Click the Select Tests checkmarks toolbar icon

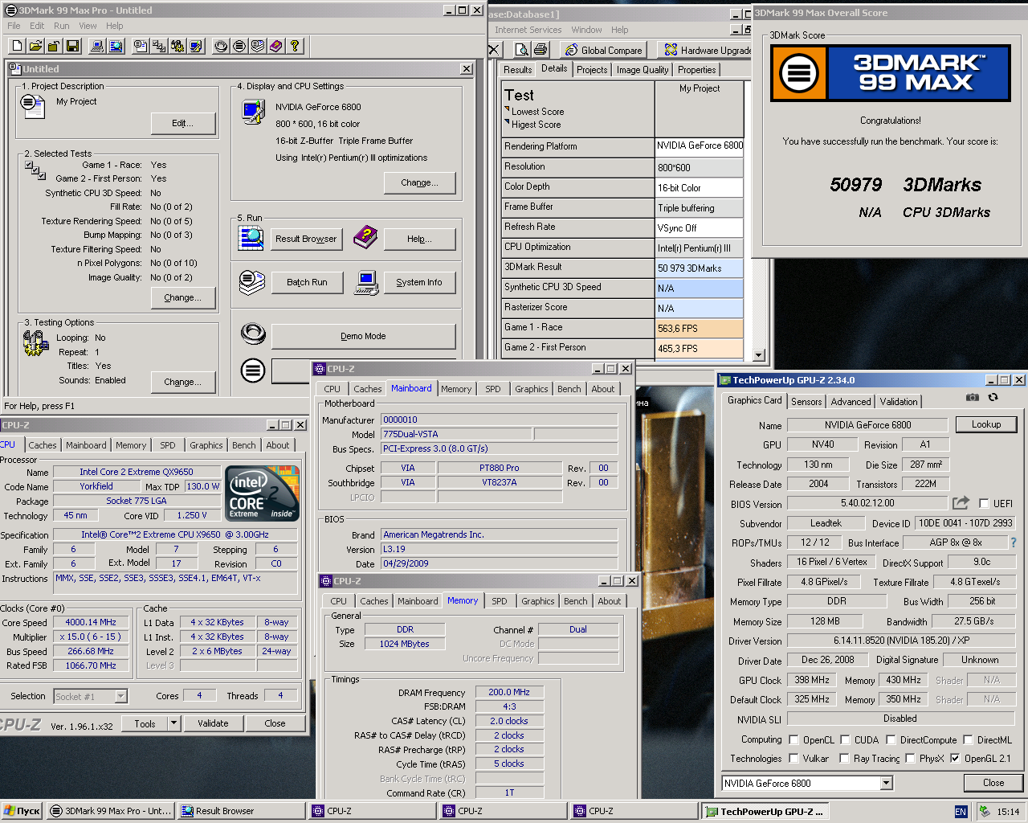159,46
